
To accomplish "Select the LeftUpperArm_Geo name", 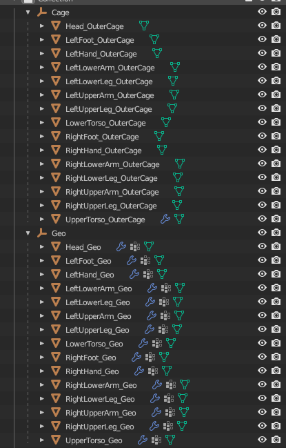I will (98, 316).
